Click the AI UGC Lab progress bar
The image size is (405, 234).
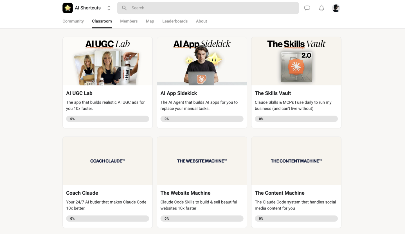(107, 119)
